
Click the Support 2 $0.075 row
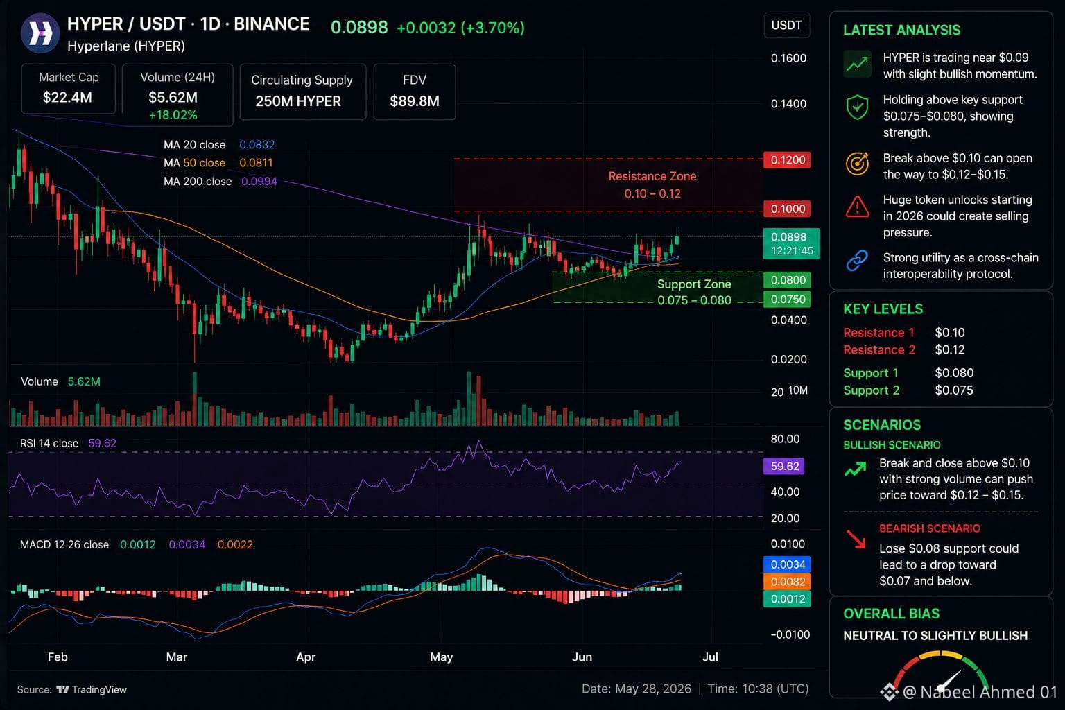pyautogui.click(x=908, y=390)
